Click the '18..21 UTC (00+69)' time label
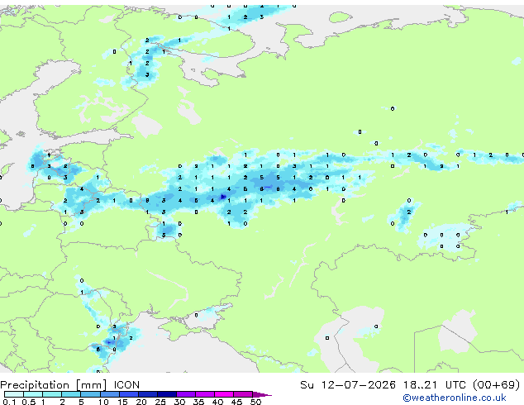This screenshot has width=524, height=405. point(462,385)
